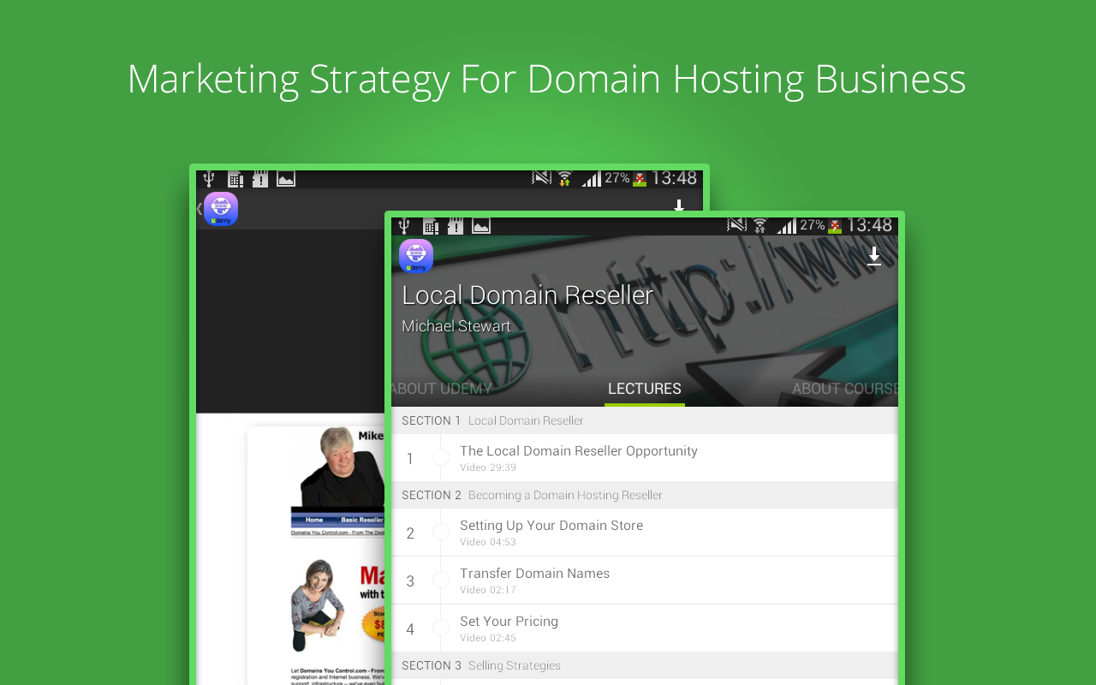Tap the Wi-Fi status icon in back screen

(564, 178)
